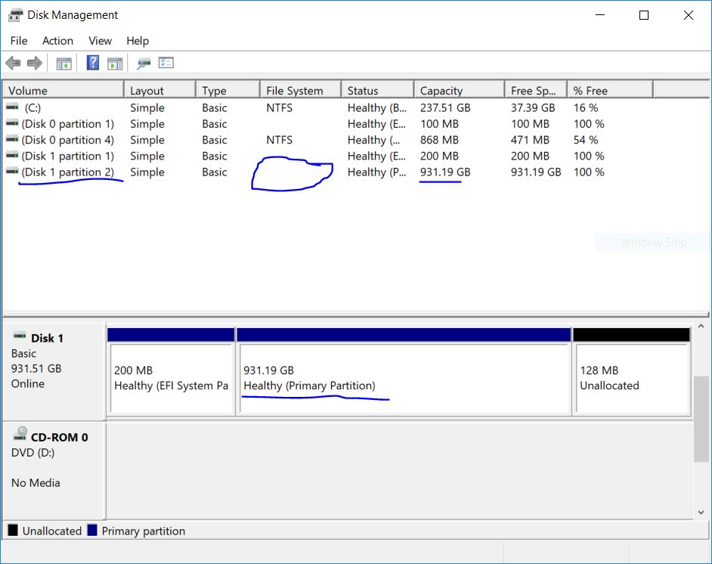Image resolution: width=712 pixels, height=564 pixels.
Task: Sort by Type column header
Action: pos(228,90)
